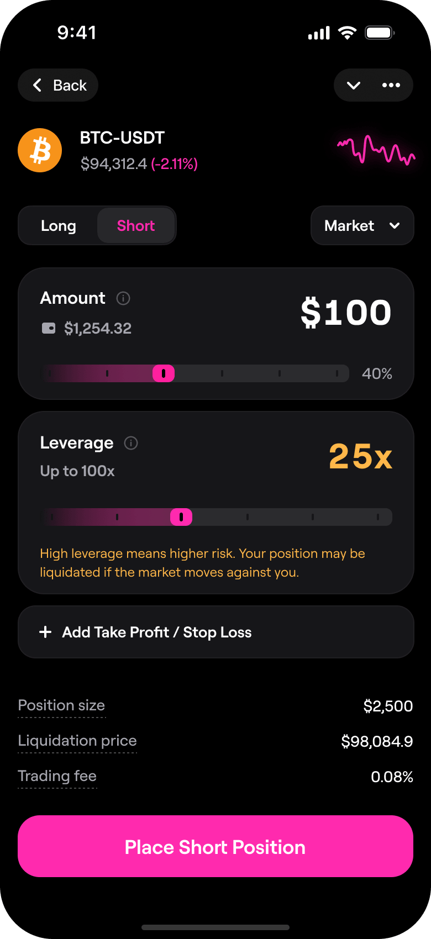Click the Amount info icon

(x=123, y=298)
